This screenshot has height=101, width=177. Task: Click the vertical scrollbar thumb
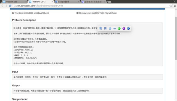pos(176,38)
